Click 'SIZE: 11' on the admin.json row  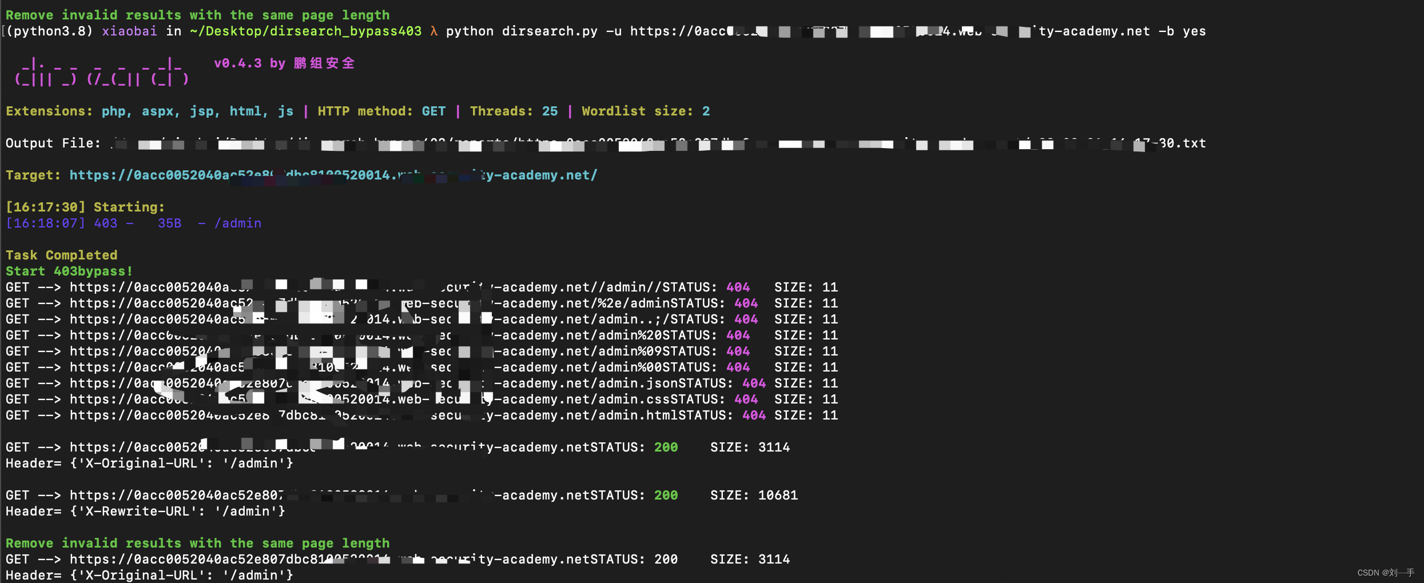coord(806,384)
